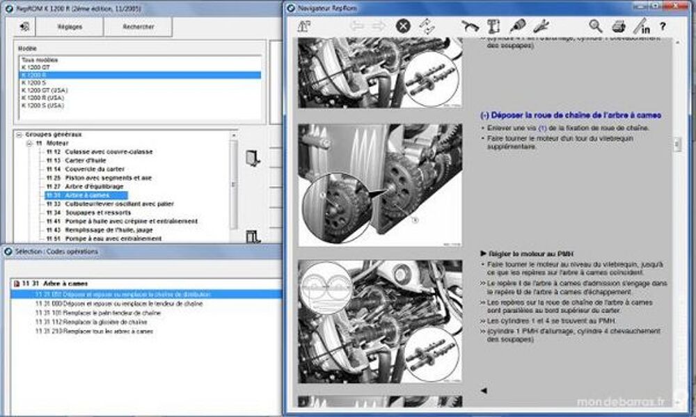Open the Réglages tab
Image resolution: width=696 pixels, height=417 pixels.
coord(70,27)
